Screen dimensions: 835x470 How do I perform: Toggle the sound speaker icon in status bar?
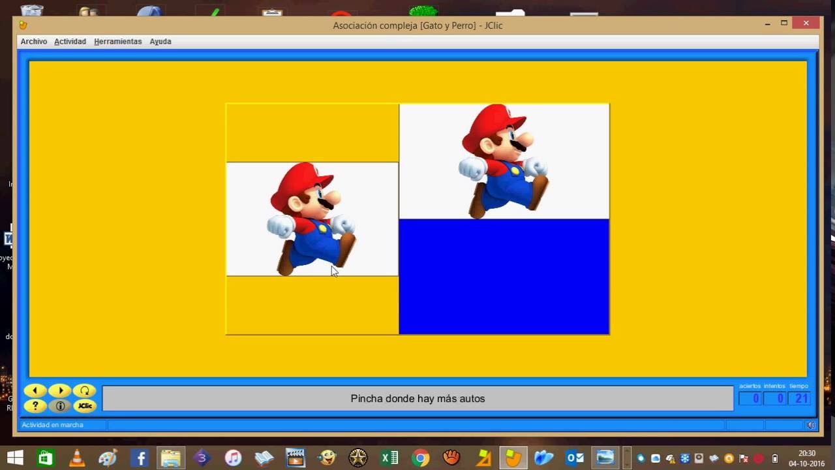pyautogui.click(x=810, y=425)
